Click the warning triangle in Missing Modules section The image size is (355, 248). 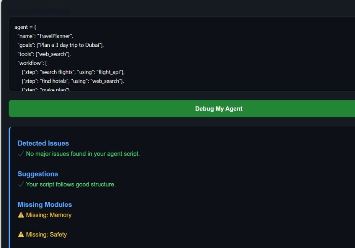pos(21,215)
